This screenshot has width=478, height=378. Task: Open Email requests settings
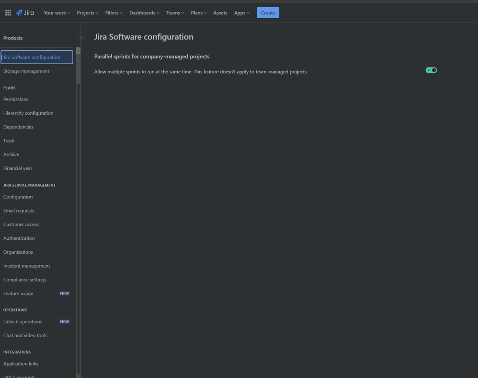[19, 211]
